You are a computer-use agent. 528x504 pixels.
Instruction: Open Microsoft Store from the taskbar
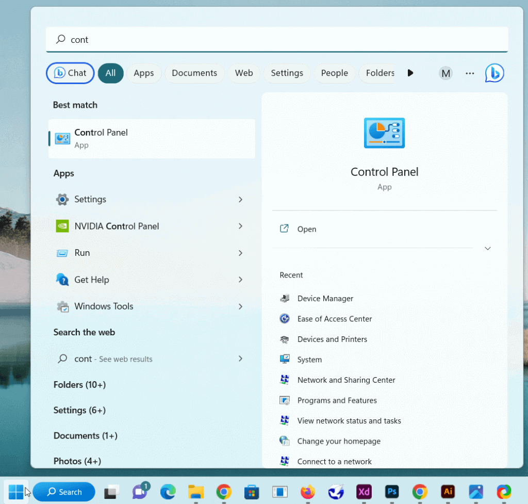click(252, 492)
